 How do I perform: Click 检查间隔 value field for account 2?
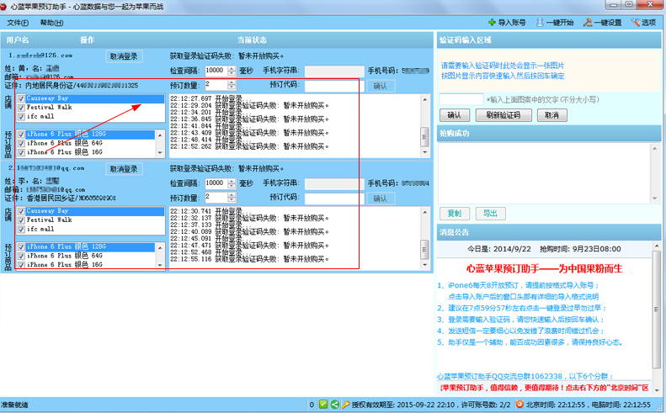click(x=216, y=183)
